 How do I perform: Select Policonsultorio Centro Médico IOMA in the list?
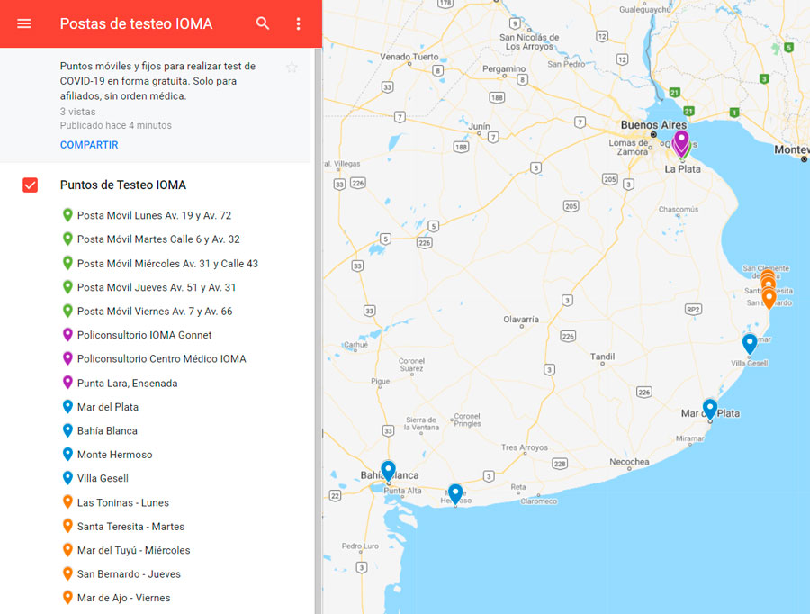[162, 358]
